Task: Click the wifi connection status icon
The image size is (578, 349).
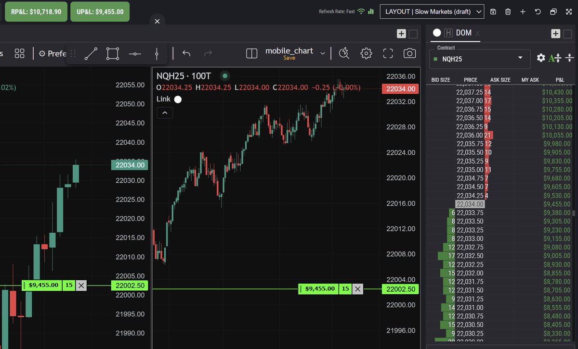Action: (x=361, y=12)
